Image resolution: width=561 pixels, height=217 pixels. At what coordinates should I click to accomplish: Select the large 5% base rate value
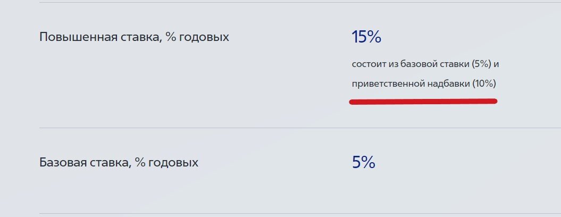coord(364,162)
